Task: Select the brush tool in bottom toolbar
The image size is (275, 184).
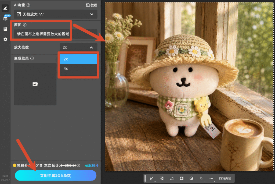Action: click(x=152, y=179)
